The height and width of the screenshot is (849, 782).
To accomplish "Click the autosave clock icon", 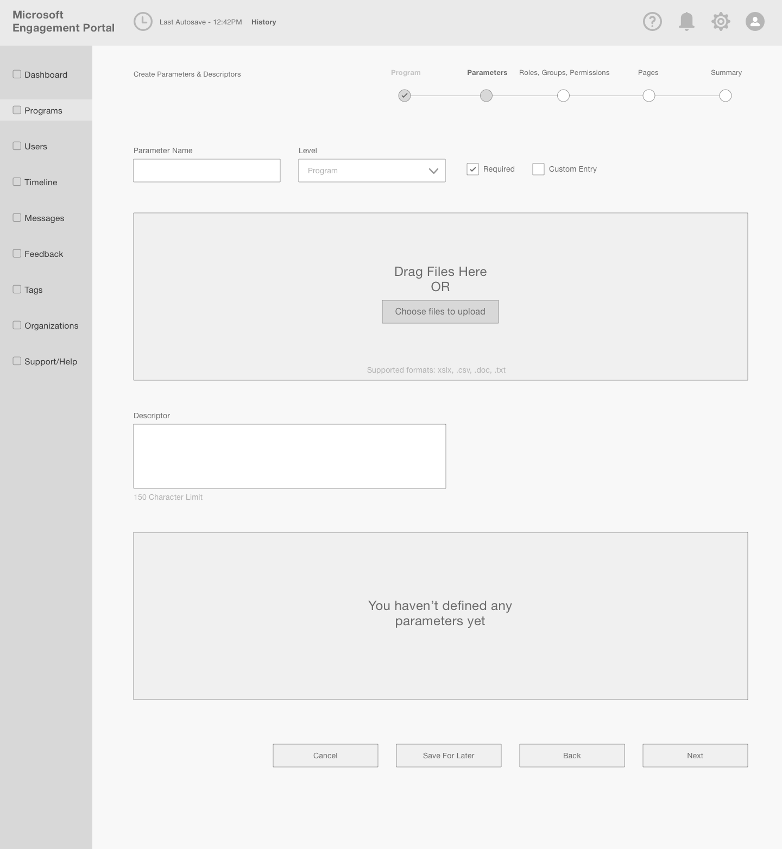I will coord(143,22).
